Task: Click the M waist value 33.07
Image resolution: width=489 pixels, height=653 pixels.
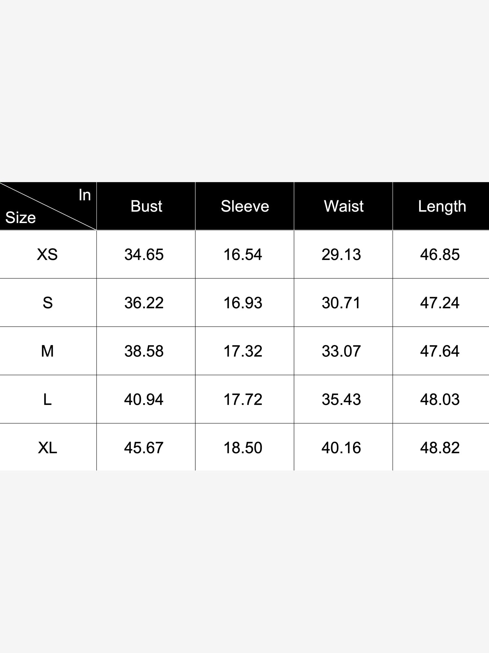Action: [x=341, y=351]
